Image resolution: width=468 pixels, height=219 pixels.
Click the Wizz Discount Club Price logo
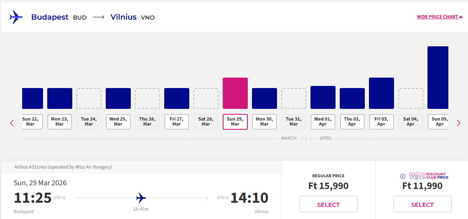[x=428, y=176]
